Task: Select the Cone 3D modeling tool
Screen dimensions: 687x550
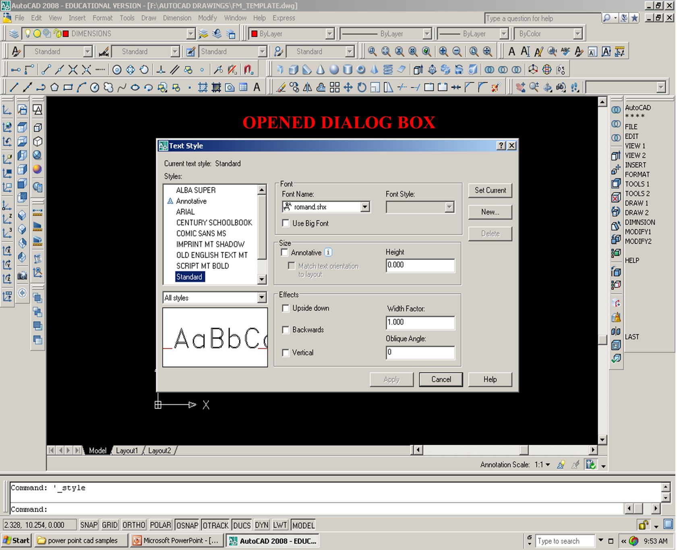Action: coord(321,69)
